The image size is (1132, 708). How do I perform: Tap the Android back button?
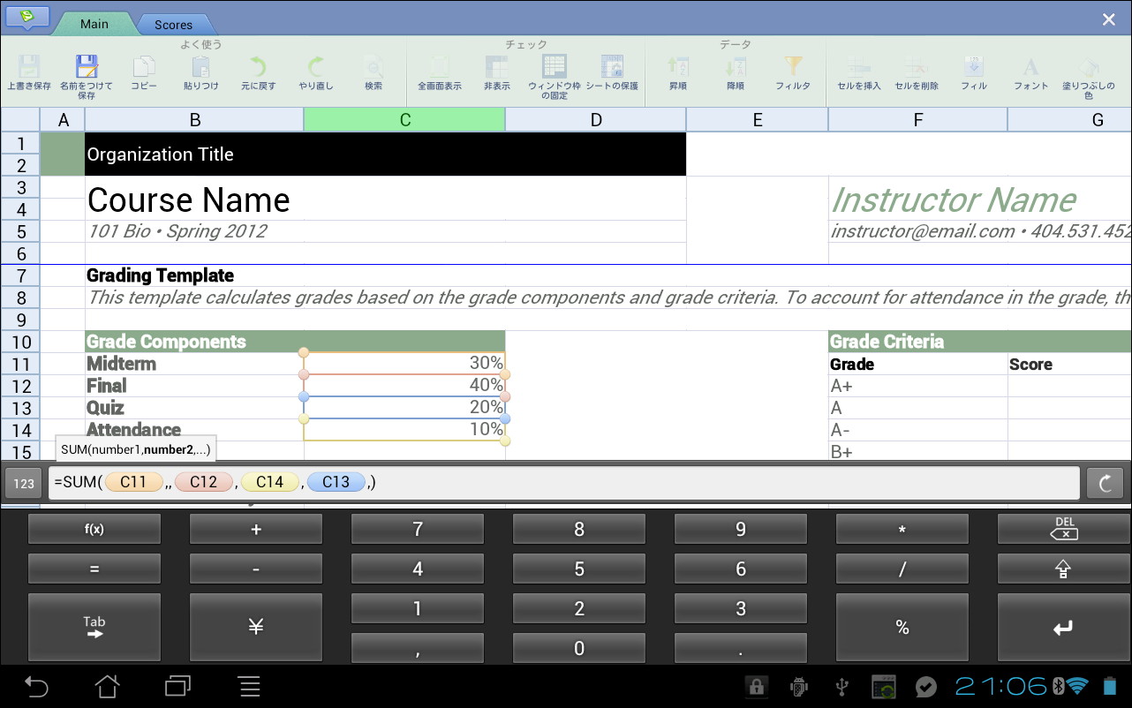[x=36, y=686]
